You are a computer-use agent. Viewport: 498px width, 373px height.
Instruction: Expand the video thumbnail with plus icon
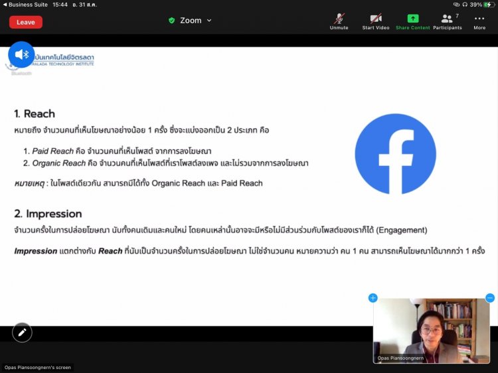point(373,298)
